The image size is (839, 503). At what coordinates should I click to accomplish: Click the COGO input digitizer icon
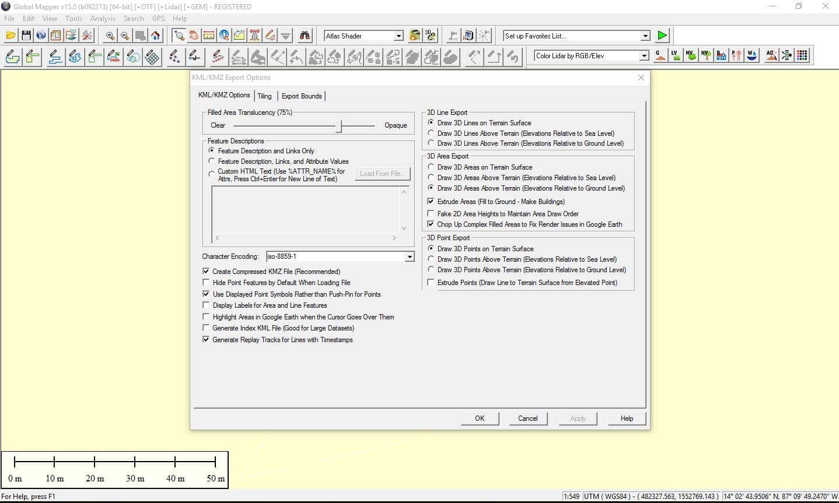(113, 57)
